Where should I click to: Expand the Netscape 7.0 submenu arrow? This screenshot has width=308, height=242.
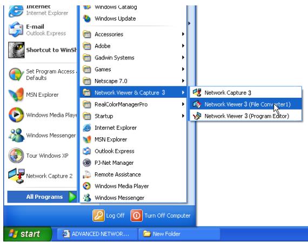point(183,80)
